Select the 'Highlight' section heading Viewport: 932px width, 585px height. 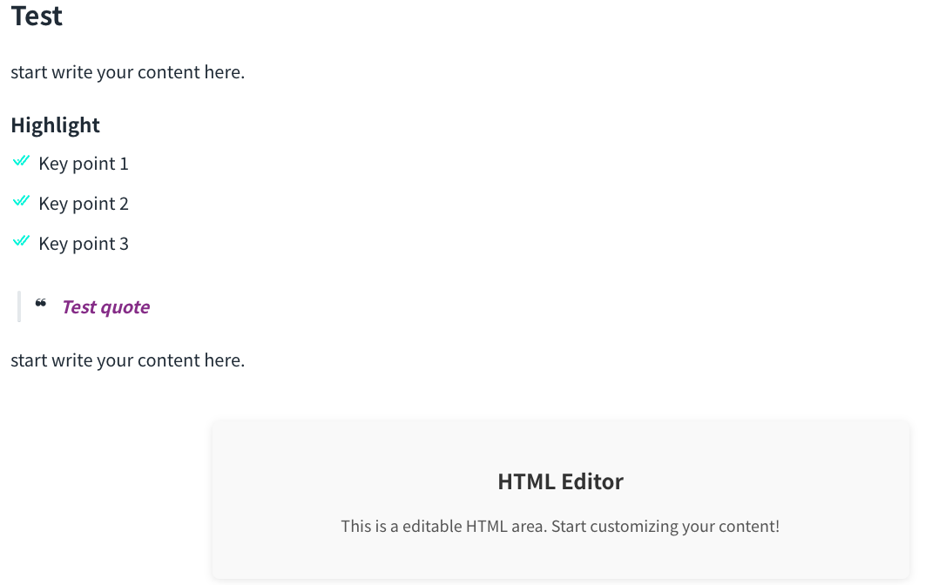[55, 125]
